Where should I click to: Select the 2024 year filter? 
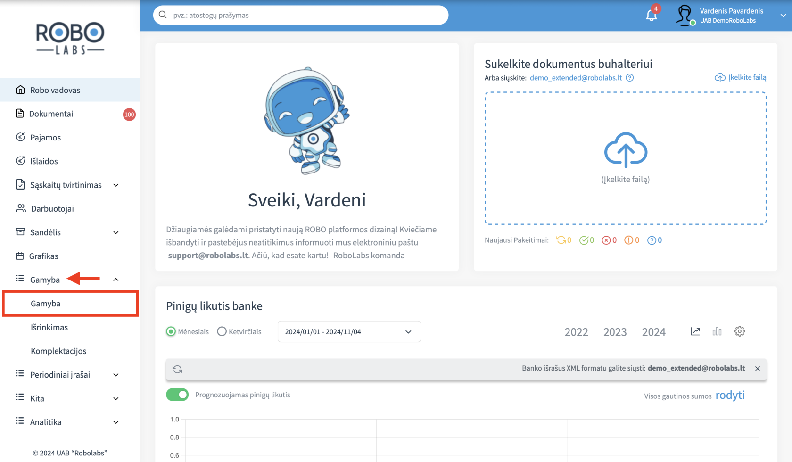[x=653, y=332]
